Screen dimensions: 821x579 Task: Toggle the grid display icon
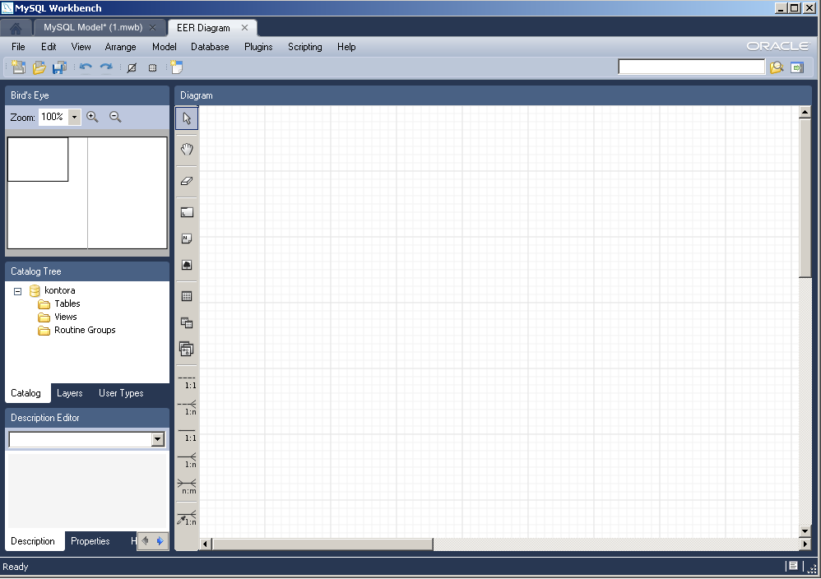(152, 68)
